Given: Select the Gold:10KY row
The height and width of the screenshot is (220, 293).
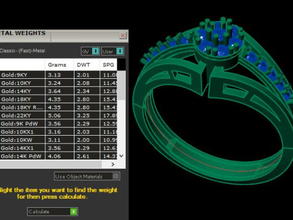Looking at the screenshot, I should coord(59,83).
